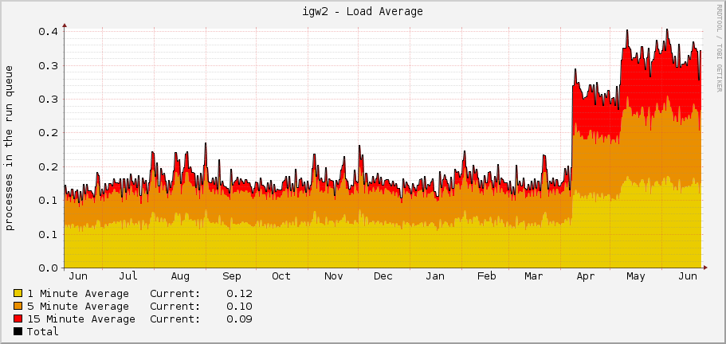Click the current value 0.12
726x344 pixels.
[239, 294]
